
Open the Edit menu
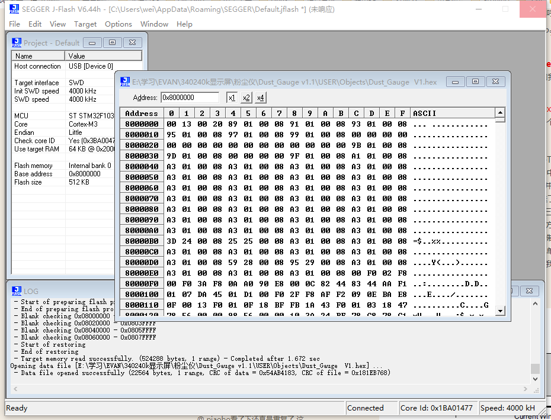coord(35,24)
